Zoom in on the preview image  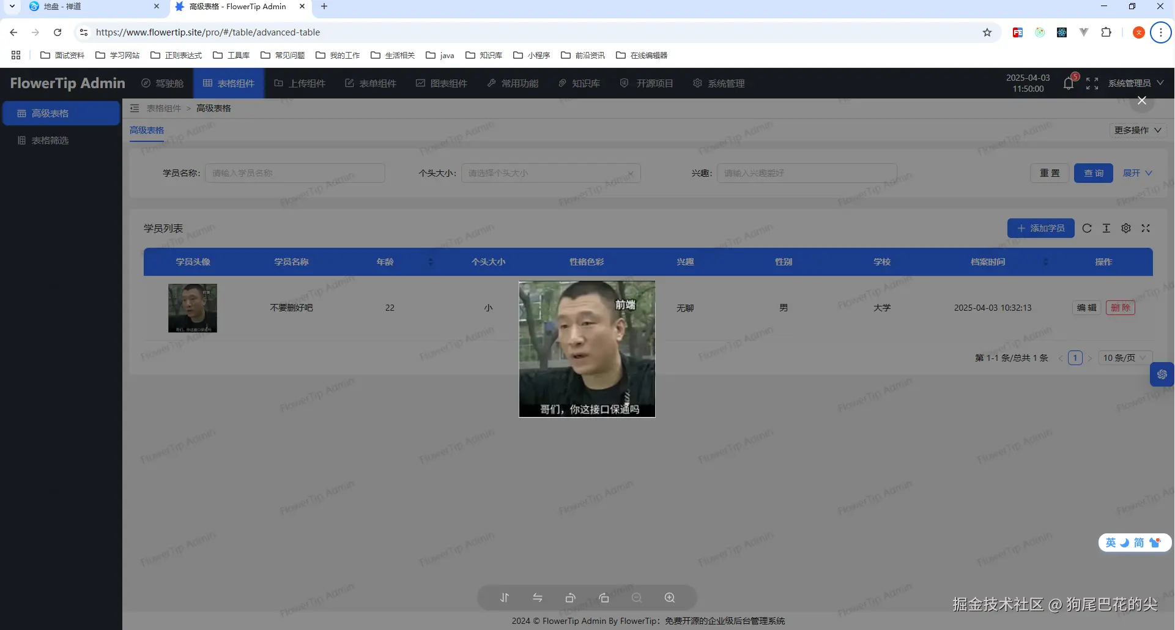coord(670,598)
